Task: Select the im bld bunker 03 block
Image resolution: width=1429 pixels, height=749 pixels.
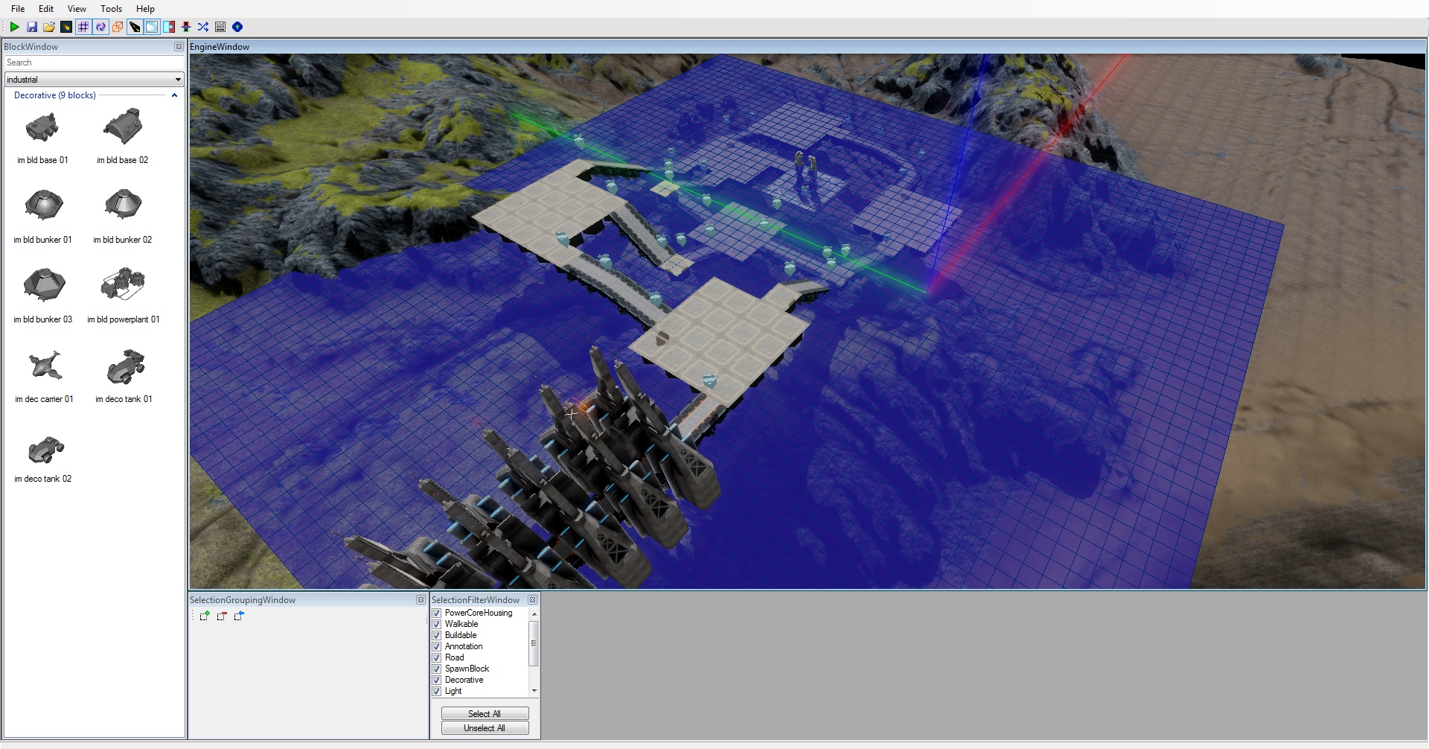Action: (42, 296)
